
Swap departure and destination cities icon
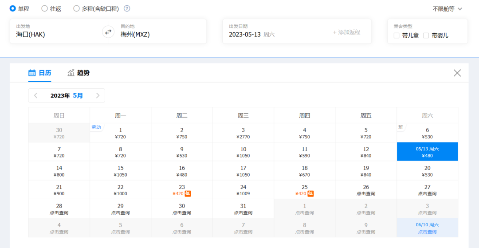point(108,31)
